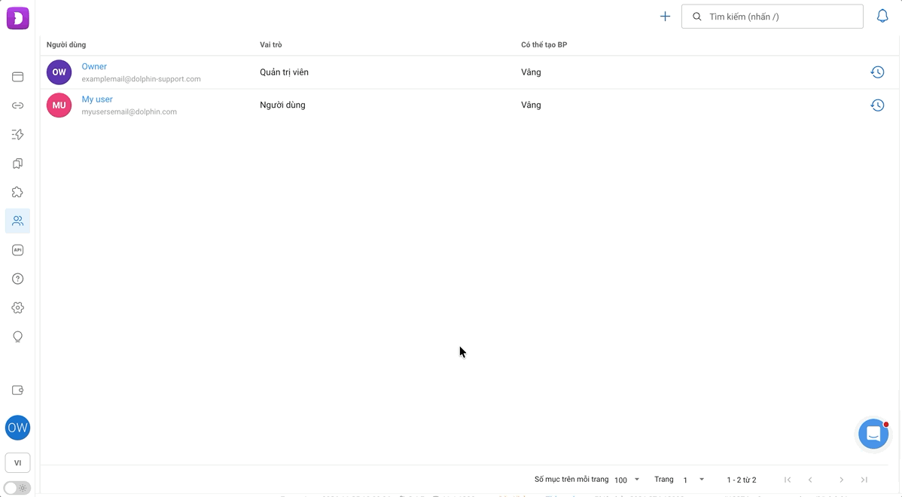902x497 pixels.
Task: Click the examplemail@dolphin-support.com email text
Action: 141,79
